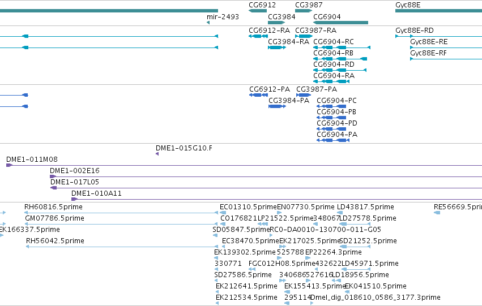The width and height of the screenshot is (482, 306).
Task: Select EST FGC012H08.5prime label
Action: [282, 264]
